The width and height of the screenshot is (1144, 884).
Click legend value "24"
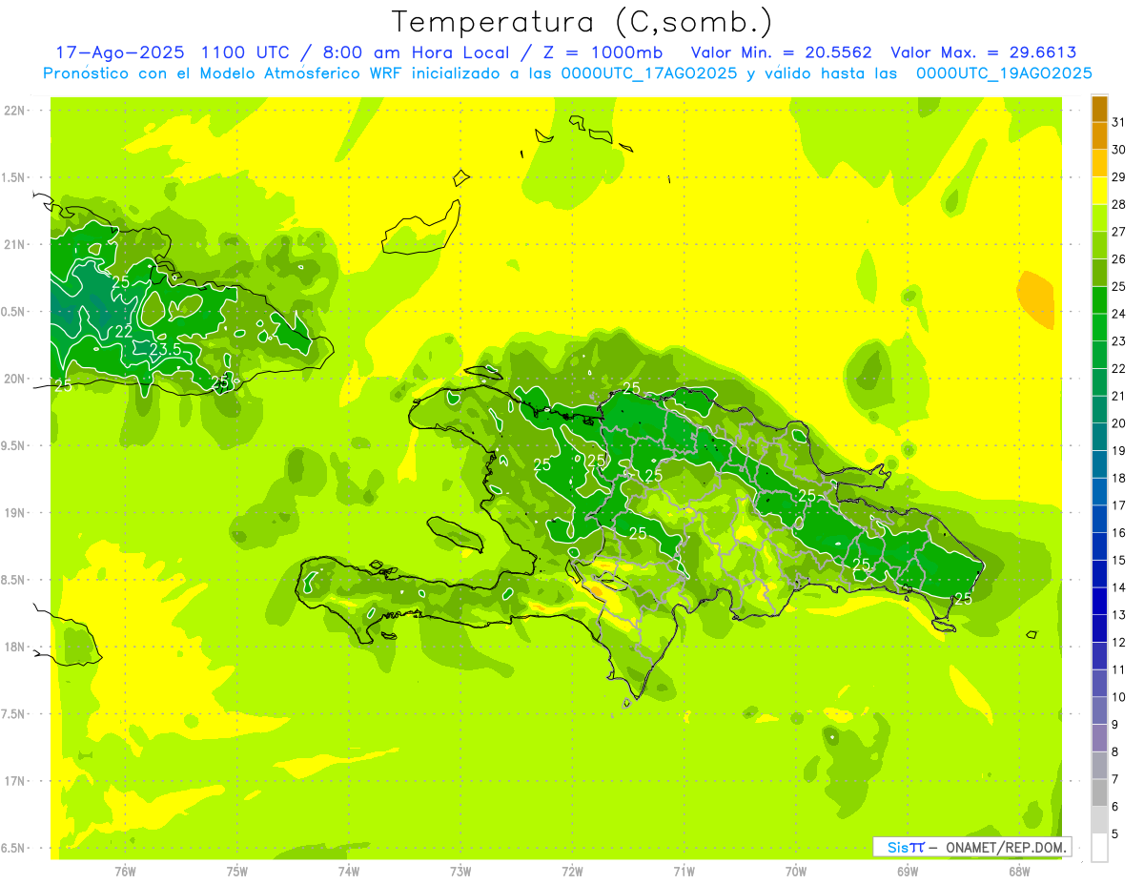pyautogui.click(x=1119, y=314)
